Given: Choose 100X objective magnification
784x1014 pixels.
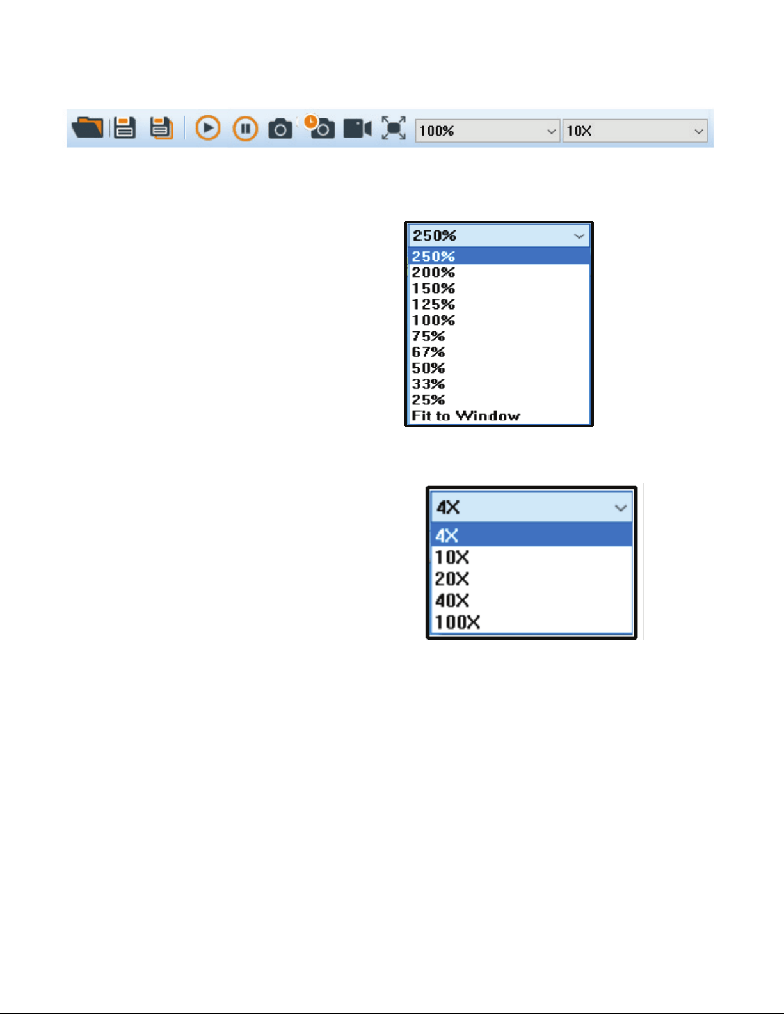Looking at the screenshot, I should (531, 622).
